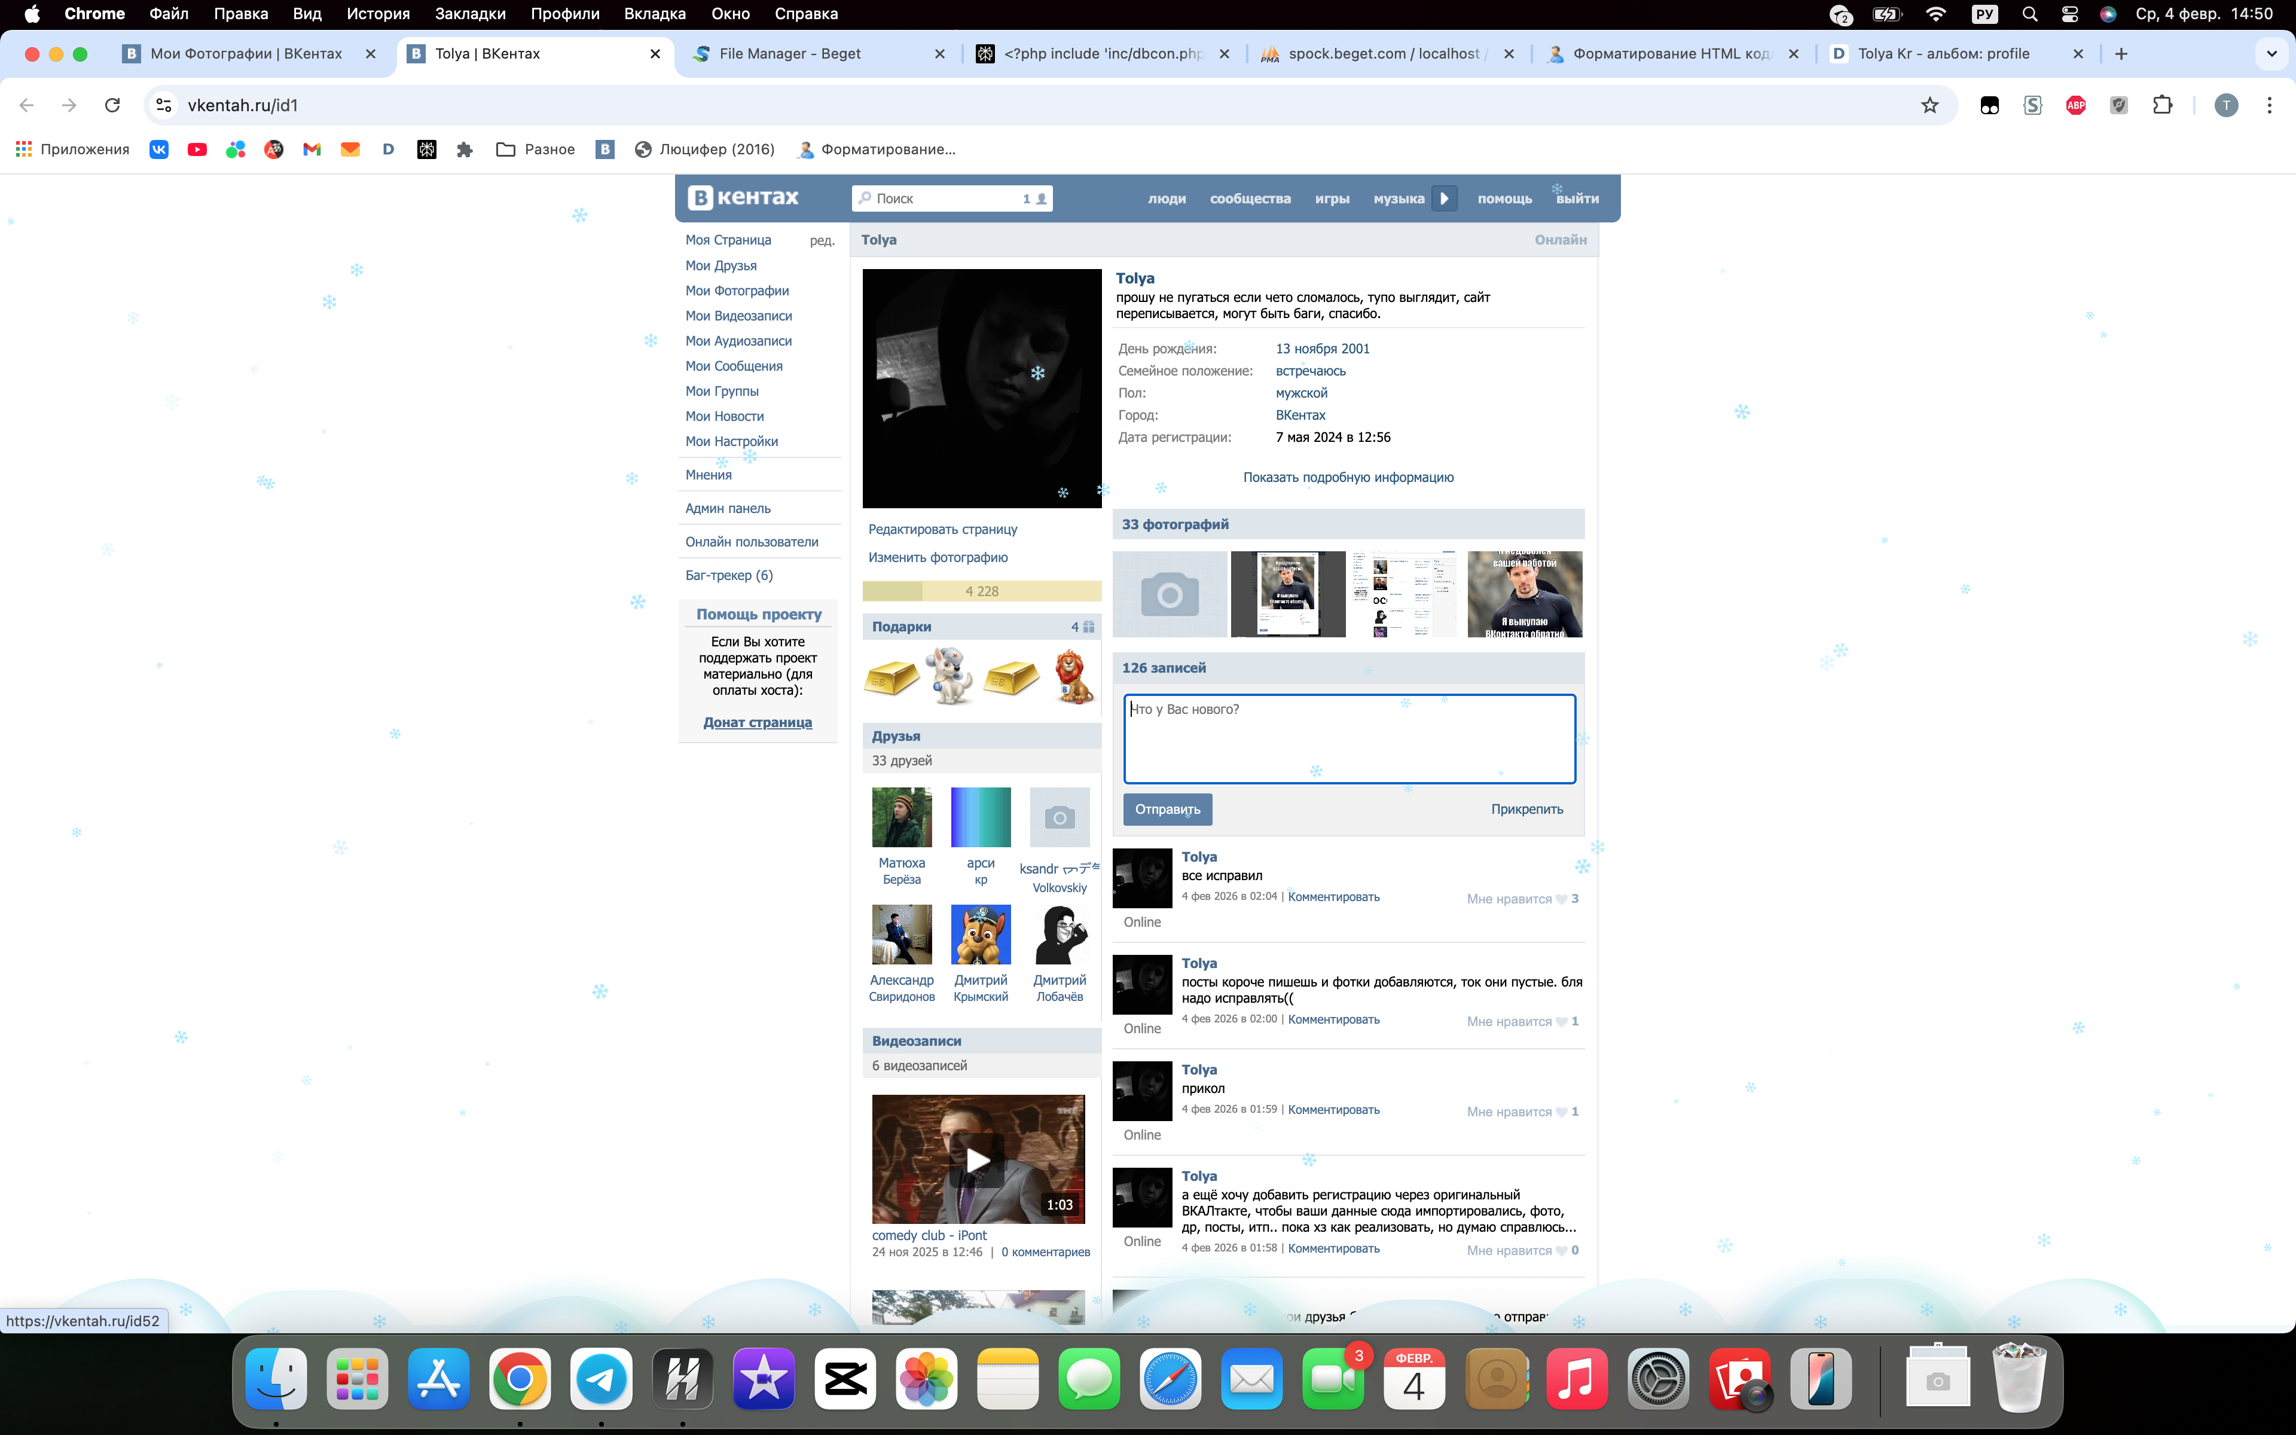Launch Finder from the Dock
2296x1435 pixels.
(x=276, y=1378)
